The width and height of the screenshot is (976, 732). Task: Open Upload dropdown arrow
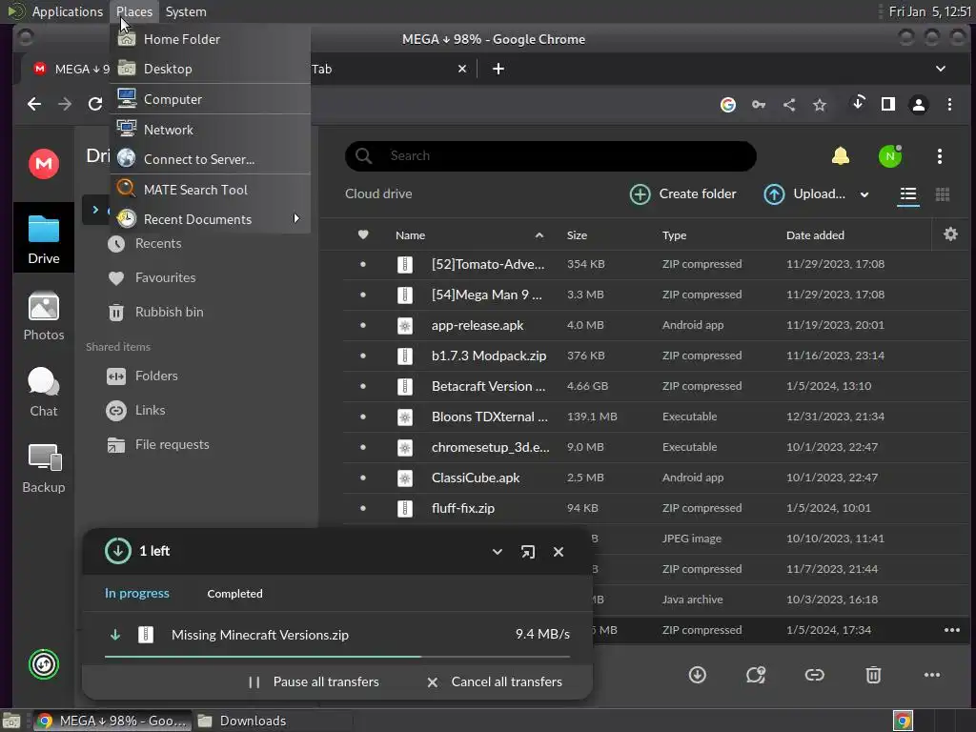pos(864,194)
